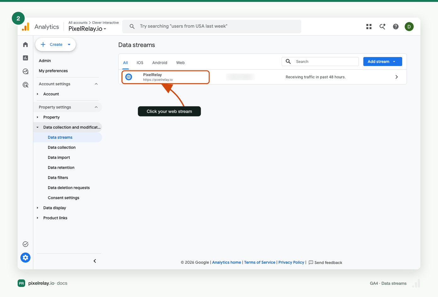Image resolution: width=438 pixels, height=297 pixels.
Task: Click the magnifier icon in streams search
Action: (x=288, y=61)
